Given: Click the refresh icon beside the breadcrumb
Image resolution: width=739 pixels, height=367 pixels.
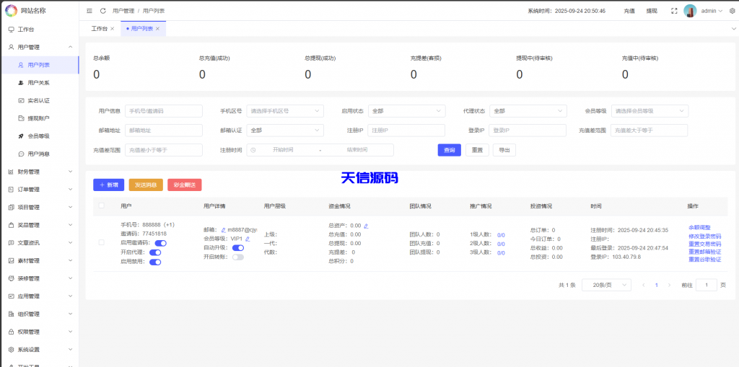Looking at the screenshot, I should point(102,11).
